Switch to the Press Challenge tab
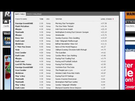 [34, 14]
